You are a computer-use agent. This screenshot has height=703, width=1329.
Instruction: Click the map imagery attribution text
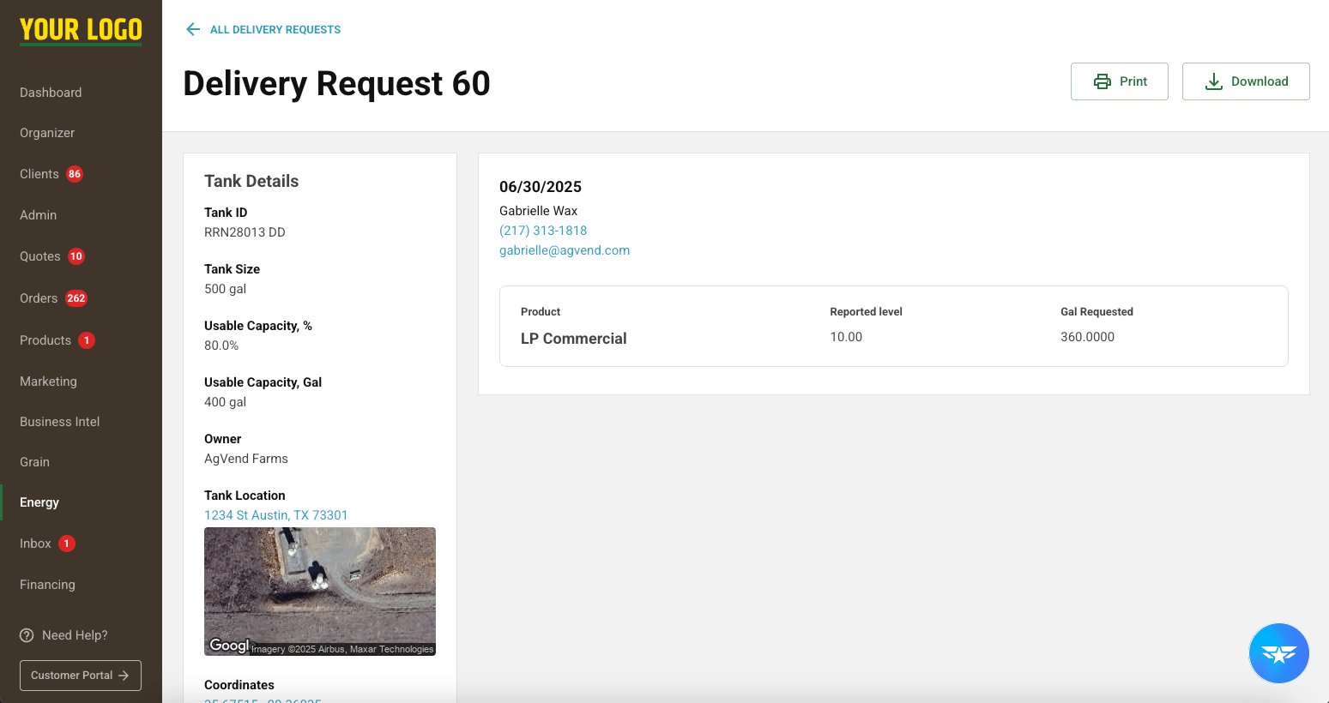click(342, 649)
